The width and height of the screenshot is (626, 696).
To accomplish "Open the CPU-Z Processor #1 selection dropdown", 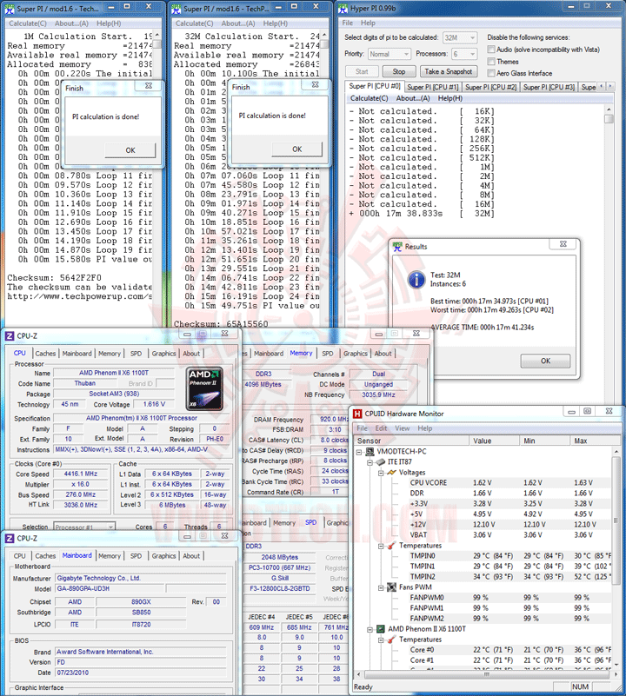I will click(84, 527).
